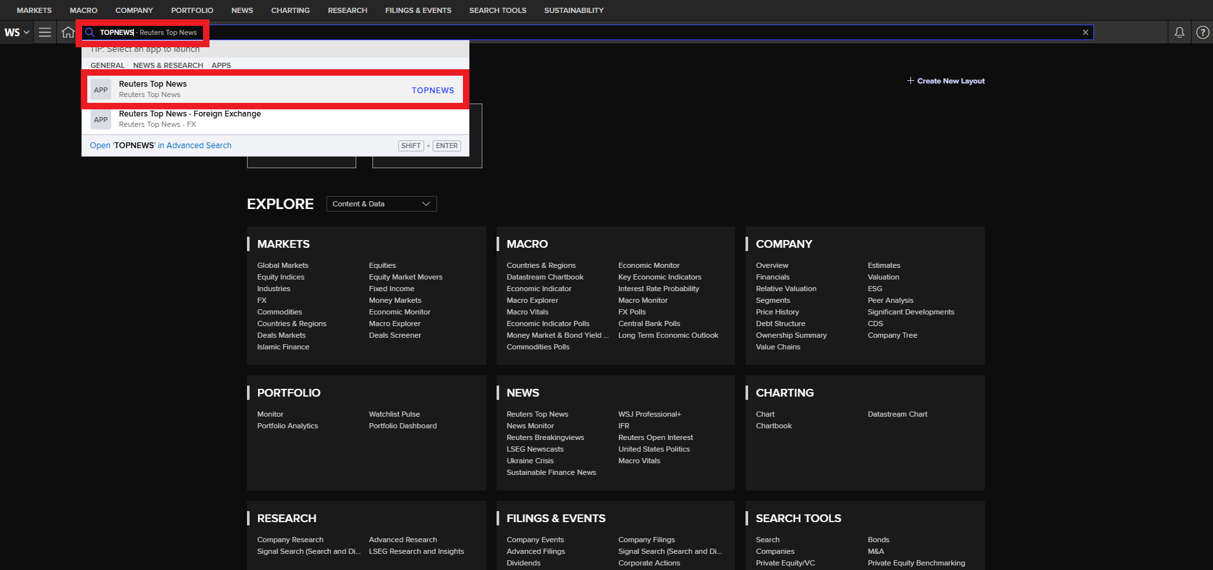Viewport: 1213px width, 570px height.
Task: Open the hamburger menu icon
Action: click(x=45, y=32)
